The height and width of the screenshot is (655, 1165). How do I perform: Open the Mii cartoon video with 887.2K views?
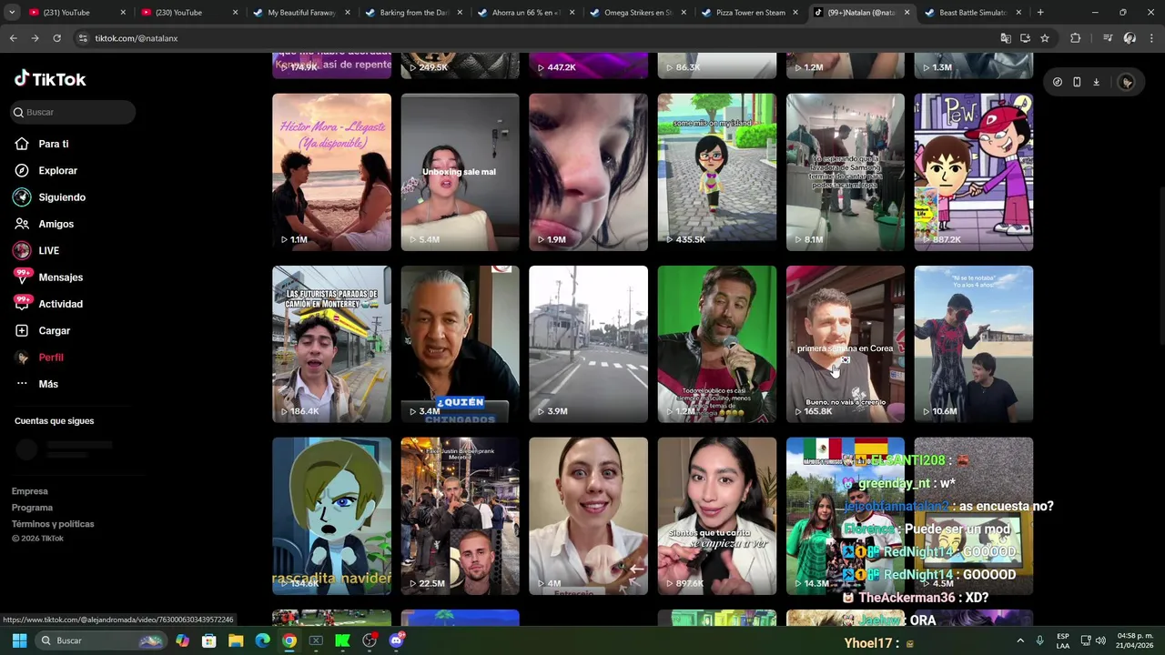pyautogui.click(x=974, y=172)
